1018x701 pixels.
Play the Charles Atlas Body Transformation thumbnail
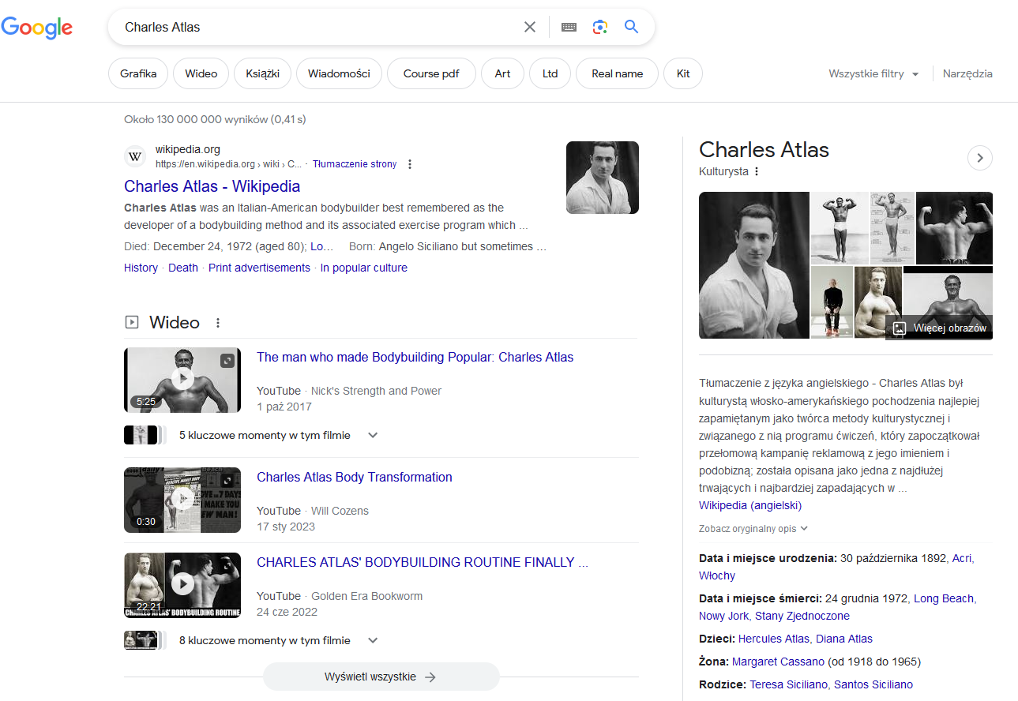coord(182,499)
